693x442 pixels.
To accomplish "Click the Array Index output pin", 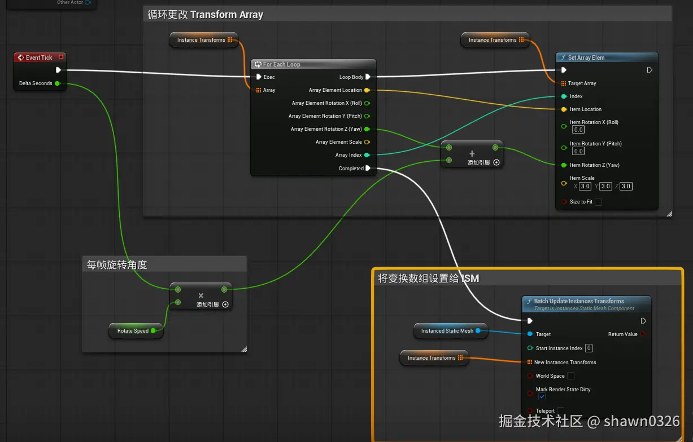I will click(367, 155).
